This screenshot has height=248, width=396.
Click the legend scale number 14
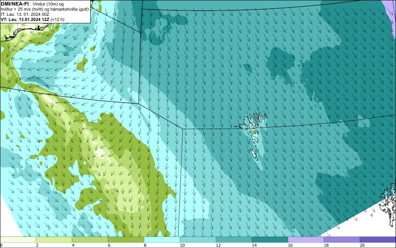point(254,245)
